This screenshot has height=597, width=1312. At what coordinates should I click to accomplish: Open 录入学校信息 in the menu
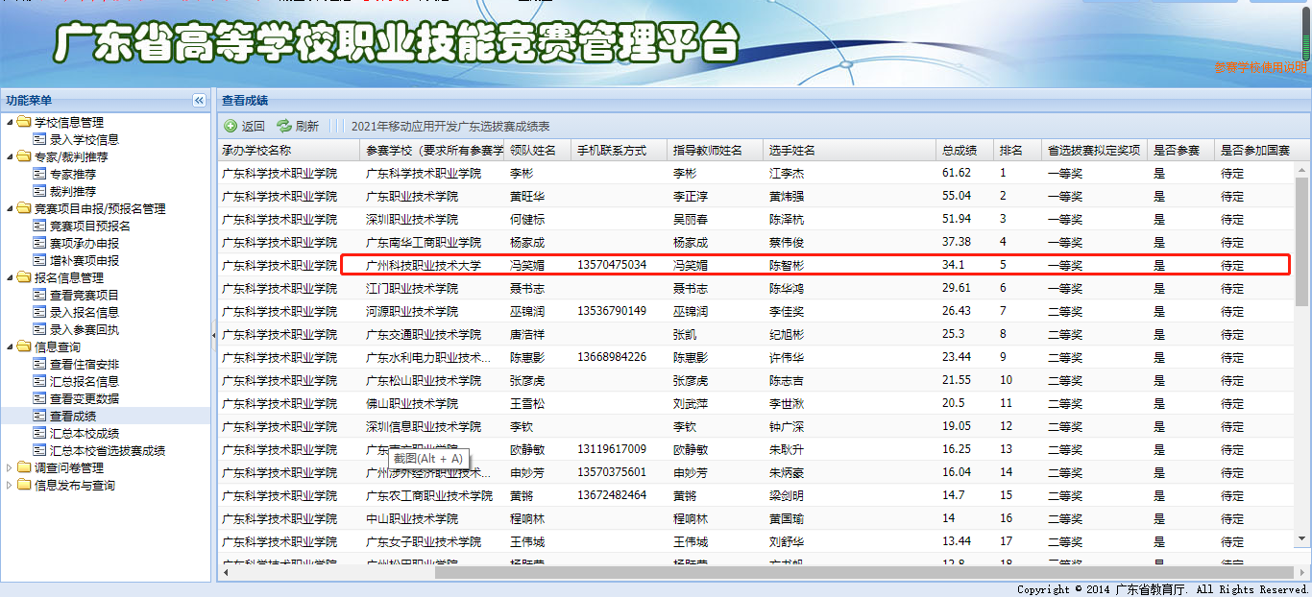point(85,139)
